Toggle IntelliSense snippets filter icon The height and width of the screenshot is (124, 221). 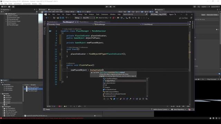(x=143, y=99)
